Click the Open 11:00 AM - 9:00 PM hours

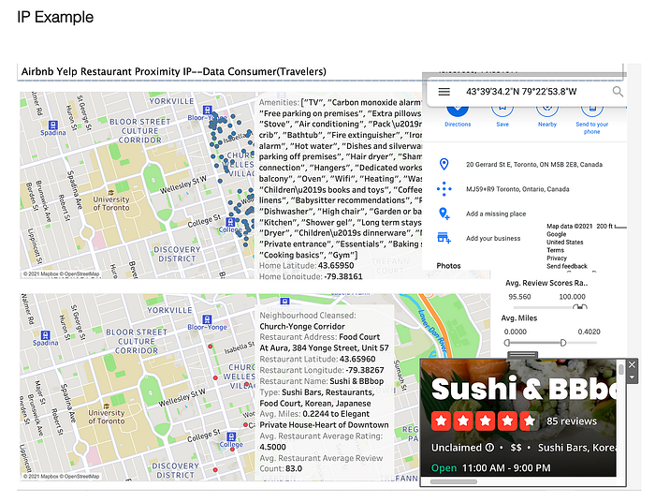click(491, 467)
